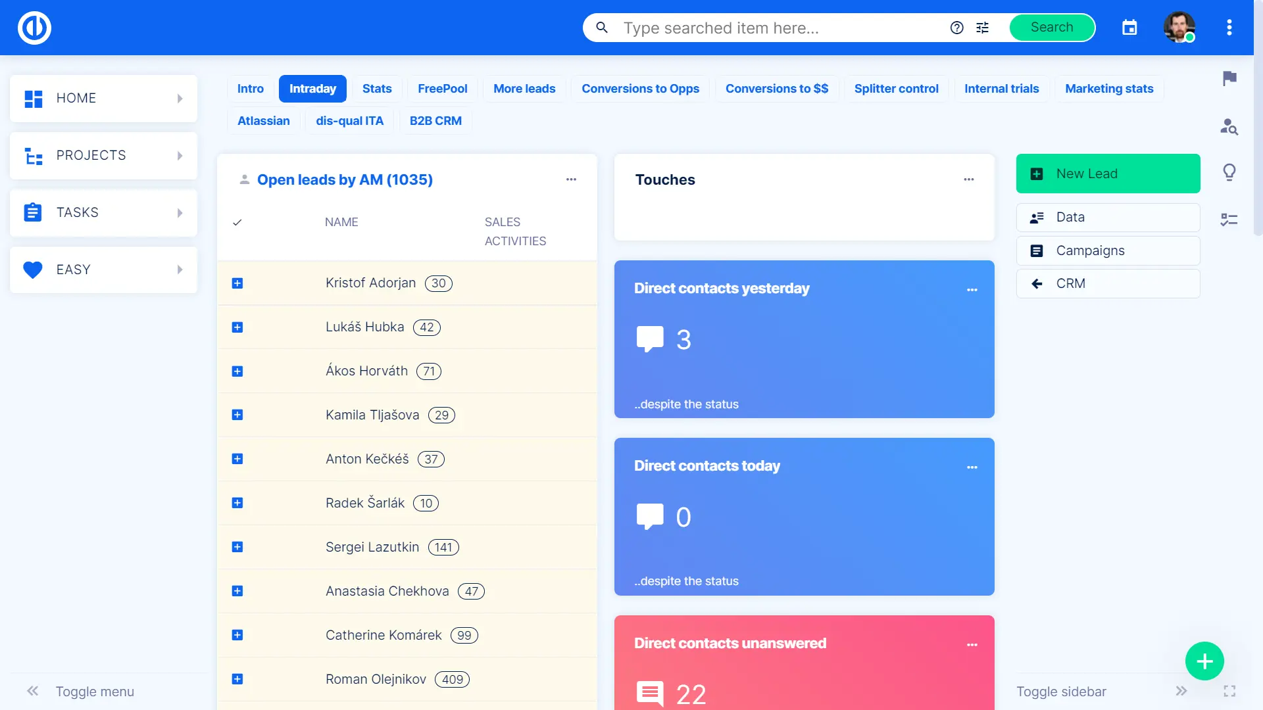Expand the PROJECTS menu arrow
Screen dimensions: 1263x710
(180, 156)
